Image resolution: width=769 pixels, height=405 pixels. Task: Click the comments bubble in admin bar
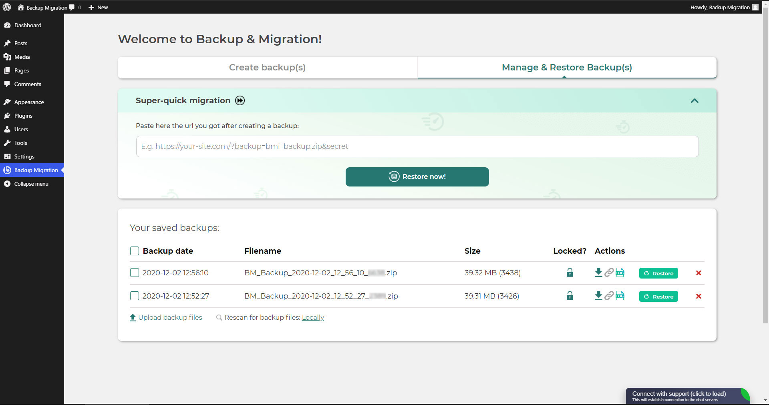[75, 7]
